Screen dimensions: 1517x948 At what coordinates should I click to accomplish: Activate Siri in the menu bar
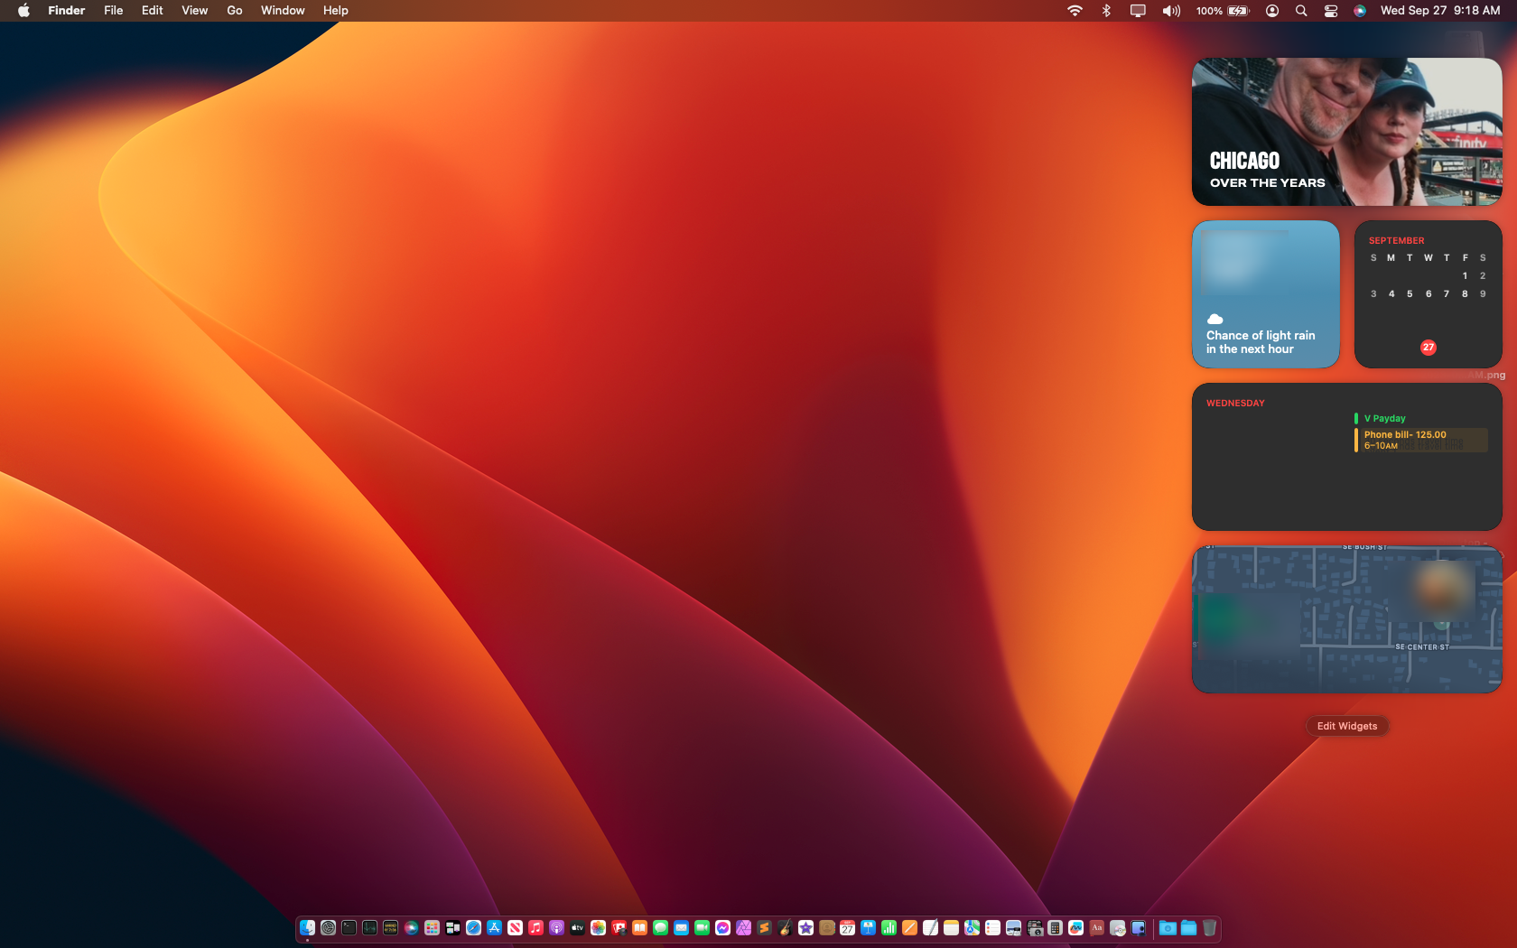pos(1359,10)
